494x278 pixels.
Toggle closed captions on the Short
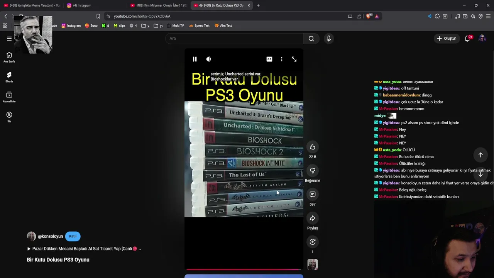(x=269, y=59)
